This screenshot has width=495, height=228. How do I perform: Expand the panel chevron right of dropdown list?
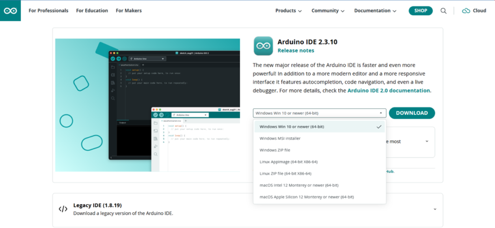coord(427,141)
